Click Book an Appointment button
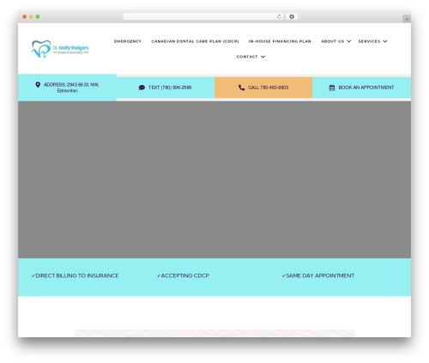The height and width of the screenshot is (363, 429). pyautogui.click(x=362, y=88)
